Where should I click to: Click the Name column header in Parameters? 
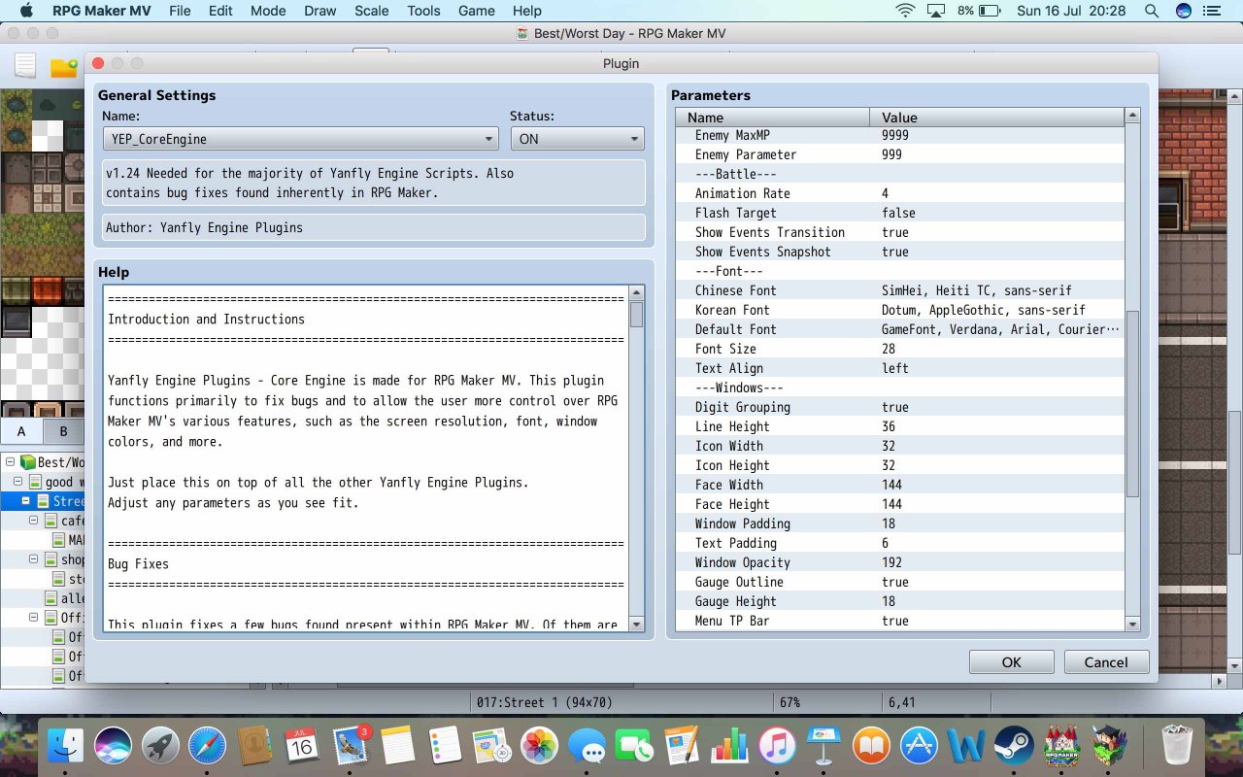point(773,117)
